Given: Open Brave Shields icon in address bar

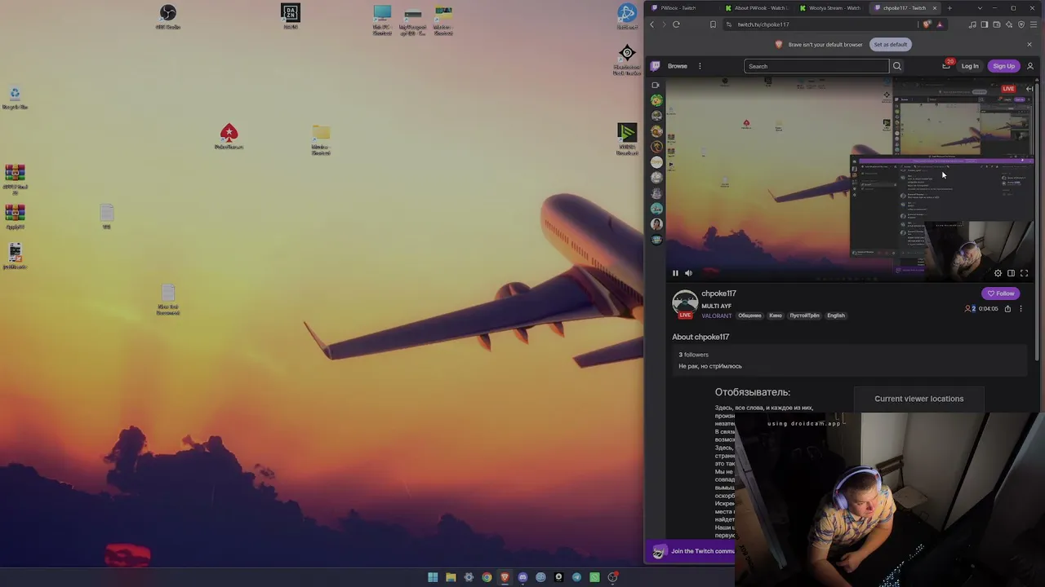Looking at the screenshot, I should pyautogui.click(x=927, y=24).
